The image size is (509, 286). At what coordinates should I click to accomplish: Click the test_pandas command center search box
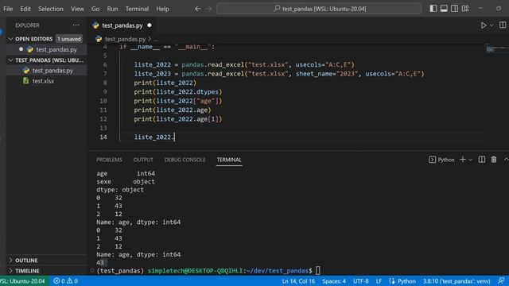pos(319,9)
